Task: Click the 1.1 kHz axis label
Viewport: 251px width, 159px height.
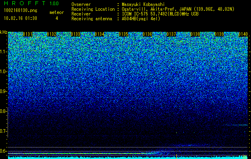Action: click(x=4, y=52)
